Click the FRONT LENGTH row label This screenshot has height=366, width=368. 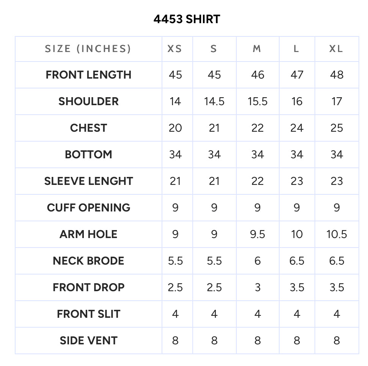[x=88, y=75]
